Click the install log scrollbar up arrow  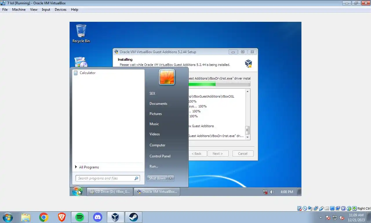[x=248, y=91]
